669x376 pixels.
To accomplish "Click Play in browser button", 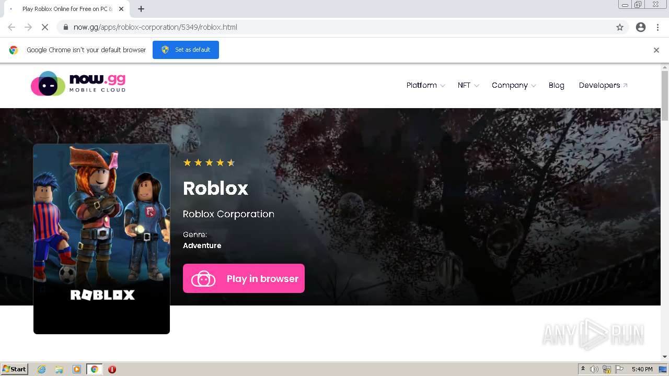I will pyautogui.click(x=244, y=278).
